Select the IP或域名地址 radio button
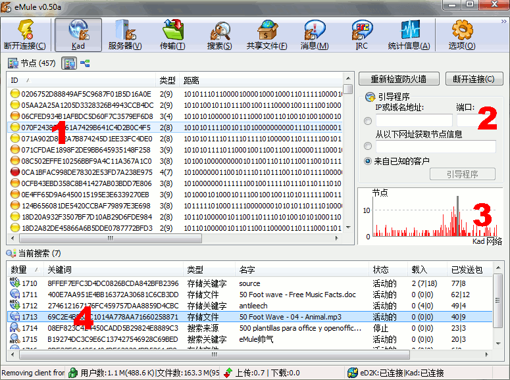The height and width of the screenshot is (380, 510). pyautogui.click(x=367, y=120)
